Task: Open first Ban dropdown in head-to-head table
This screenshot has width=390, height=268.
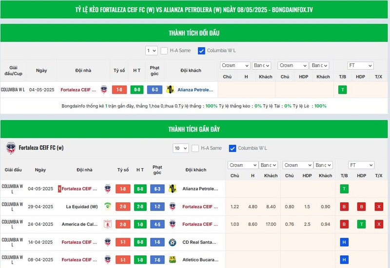Action: [x=261, y=65]
